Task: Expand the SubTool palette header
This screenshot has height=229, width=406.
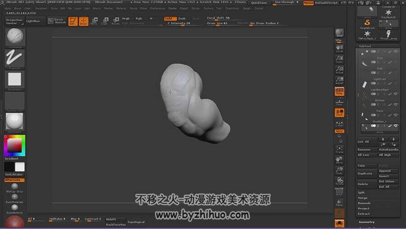Action: coord(365,46)
